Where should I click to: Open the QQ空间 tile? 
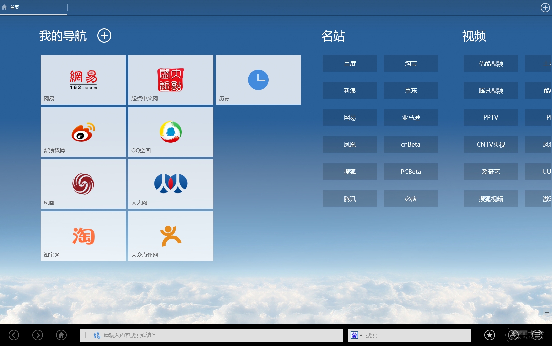[171, 132]
